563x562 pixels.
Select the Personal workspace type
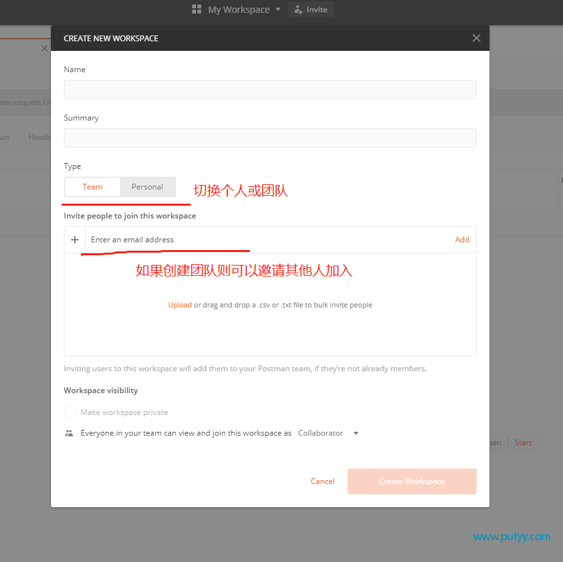[147, 187]
